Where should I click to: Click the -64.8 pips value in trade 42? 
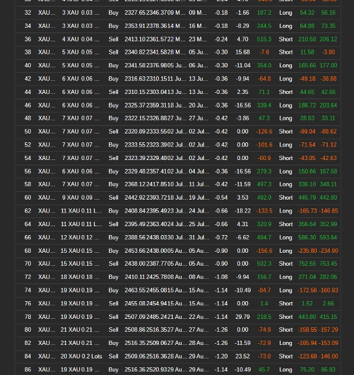tap(264, 79)
